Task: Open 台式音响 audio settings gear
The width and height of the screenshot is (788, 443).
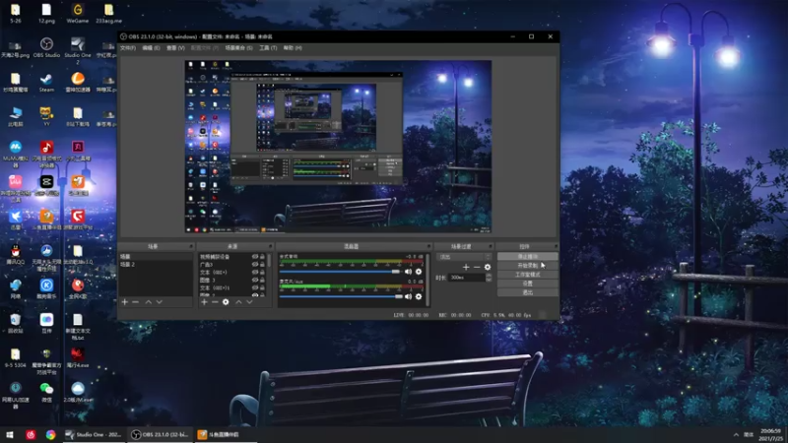Action: click(x=419, y=272)
